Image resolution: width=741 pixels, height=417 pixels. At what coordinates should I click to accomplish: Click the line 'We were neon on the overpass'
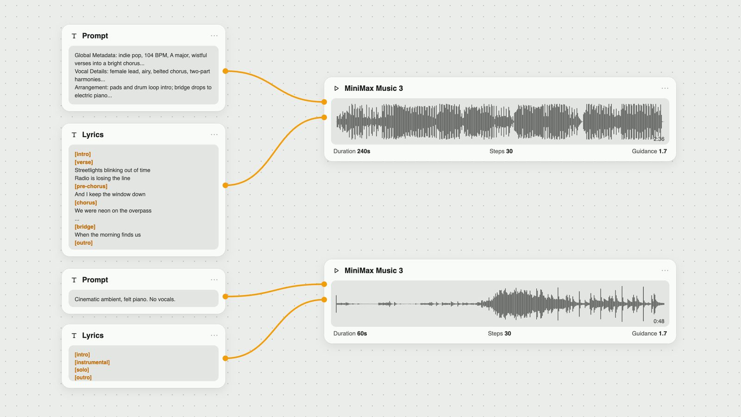tap(113, 211)
